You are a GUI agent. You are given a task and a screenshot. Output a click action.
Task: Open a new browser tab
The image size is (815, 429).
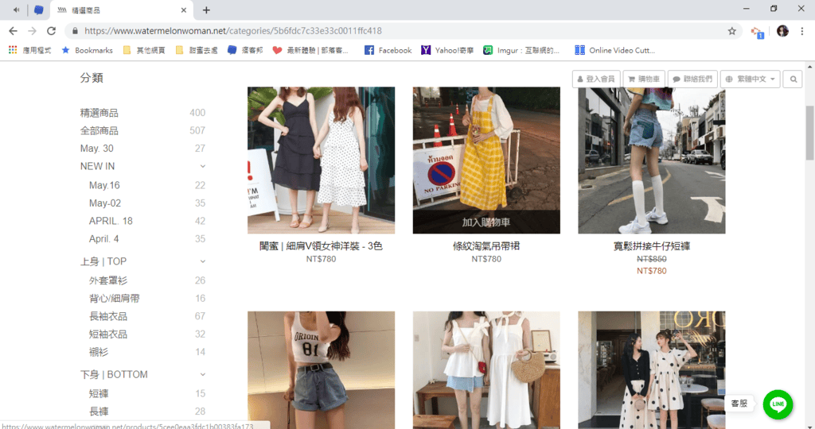pyautogui.click(x=206, y=10)
